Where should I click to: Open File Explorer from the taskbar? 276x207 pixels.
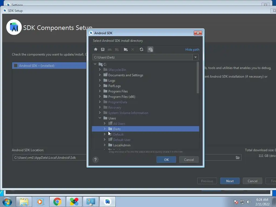(x=24, y=202)
